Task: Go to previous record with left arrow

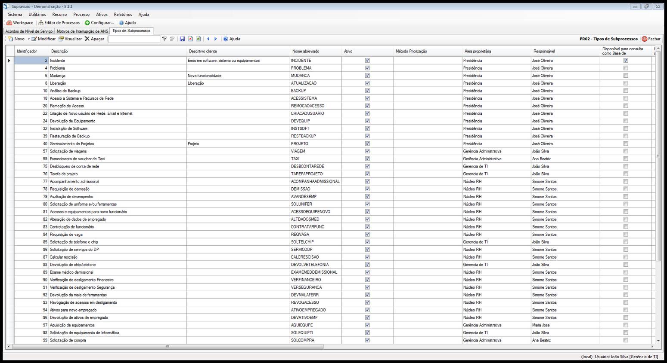Action: [208, 39]
